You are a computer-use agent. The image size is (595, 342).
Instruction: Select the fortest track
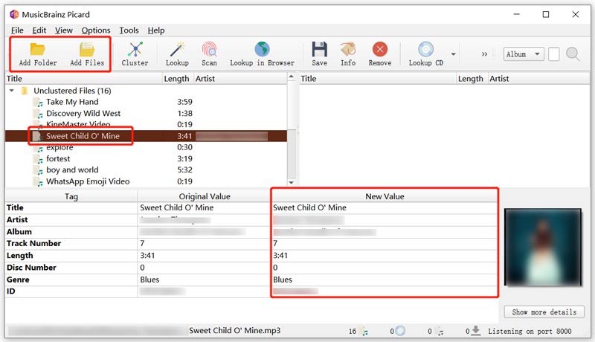point(58,158)
